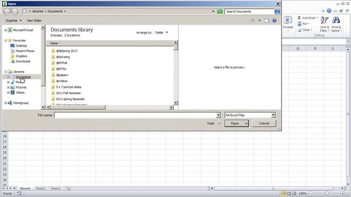Click the Insert Worksheet tab icon
This screenshot has height=197, width=351.
point(69,188)
